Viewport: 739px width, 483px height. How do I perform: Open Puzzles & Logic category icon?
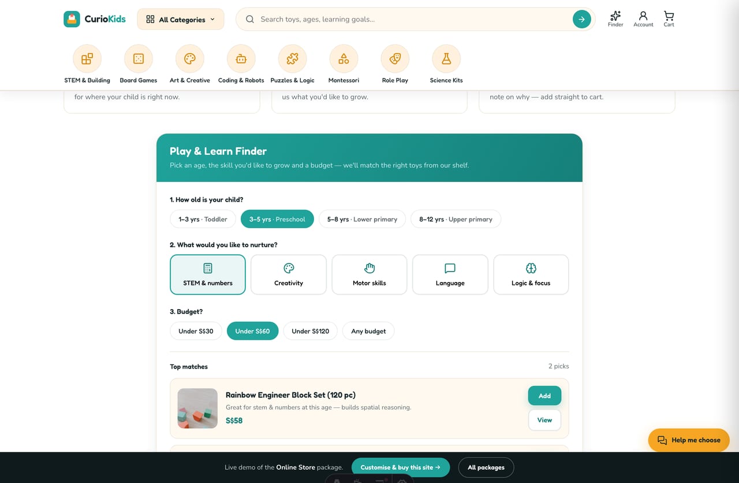[293, 59]
